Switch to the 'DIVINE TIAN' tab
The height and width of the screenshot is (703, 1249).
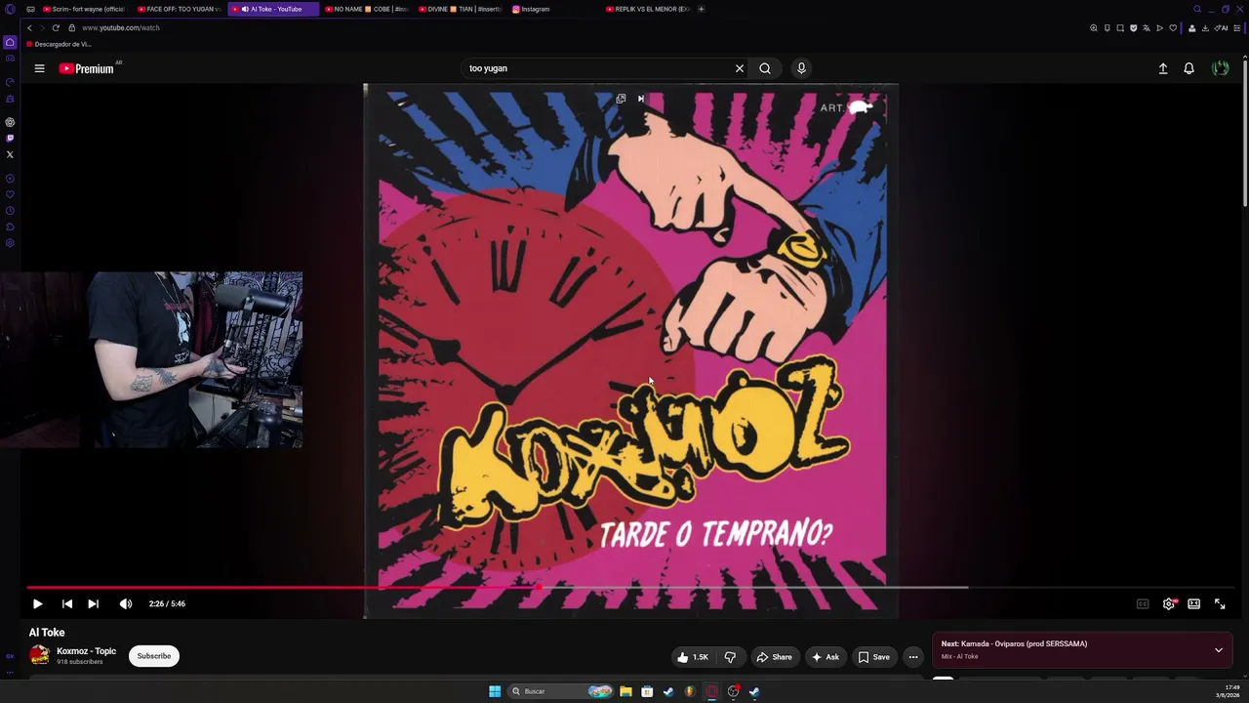[x=461, y=9]
